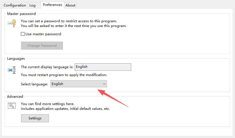Click the language text-cursor icon
This screenshot has height=138, width=235.
click(12, 70)
